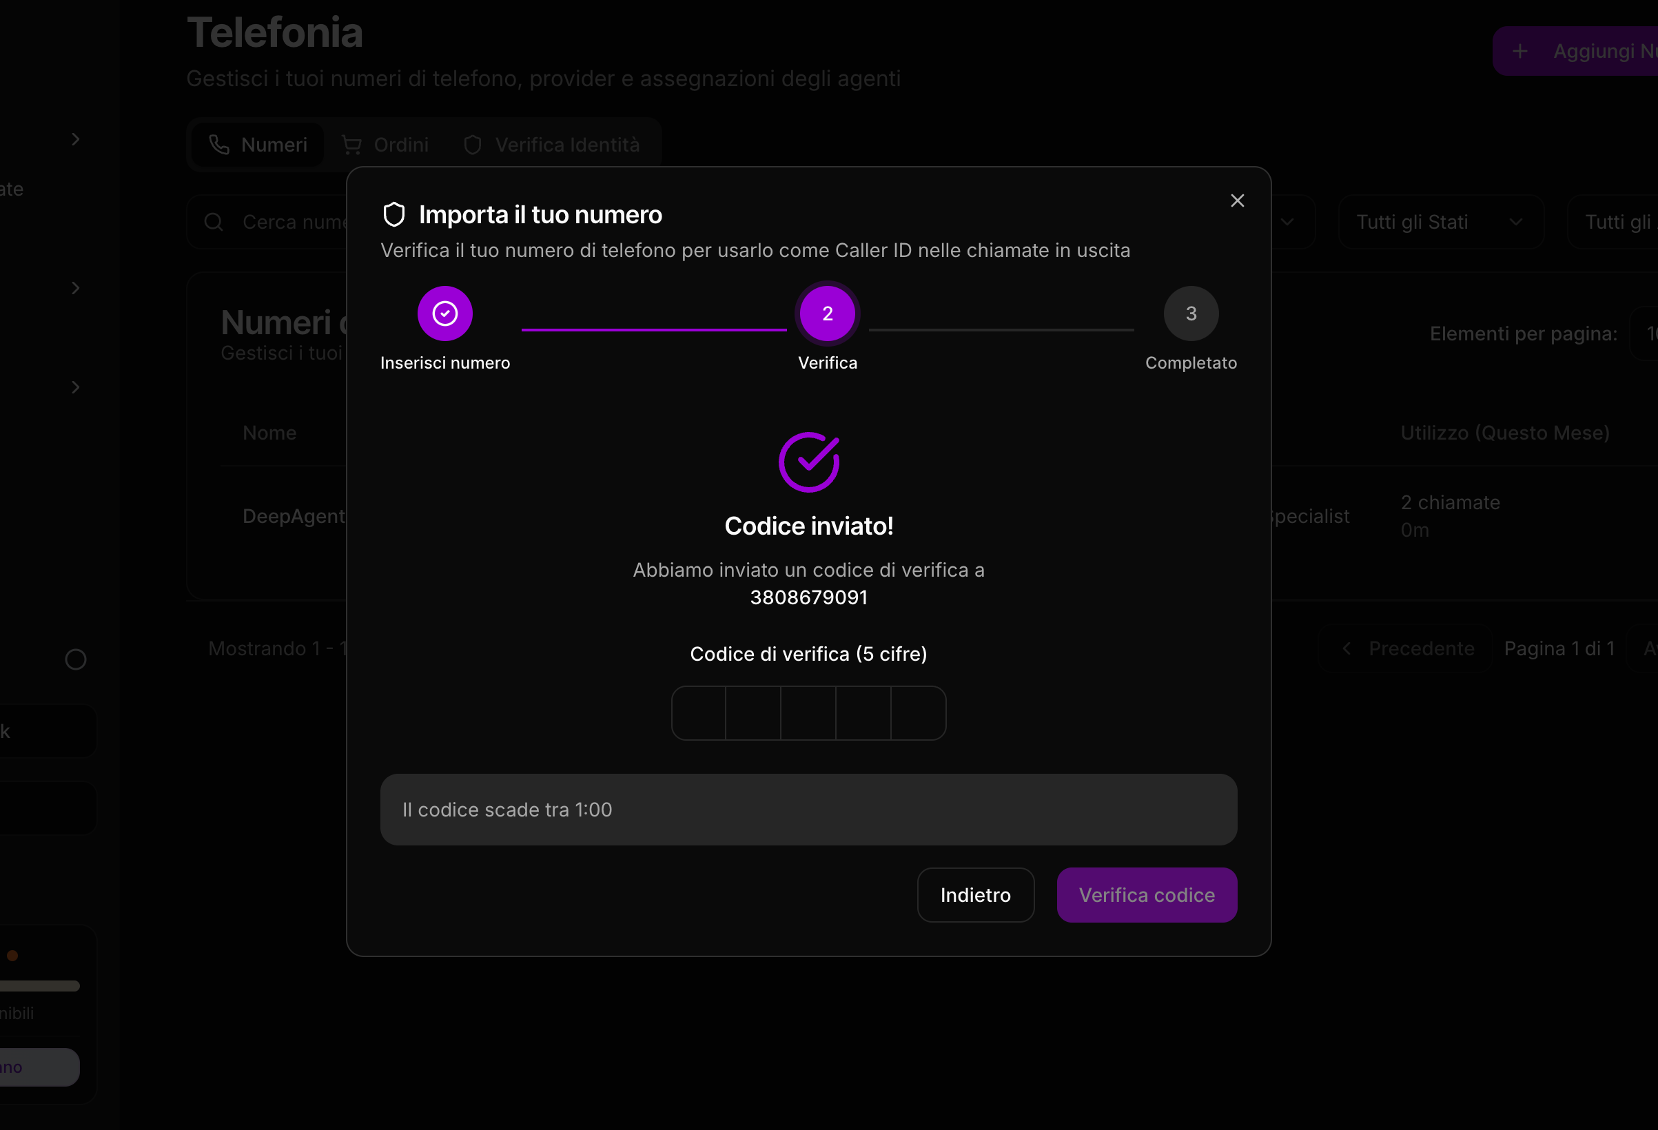Focus the last verification code digit box
The width and height of the screenshot is (1658, 1130).
click(x=918, y=712)
